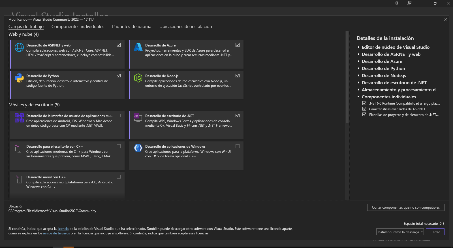This screenshot has height=248, width=453.
Task: Click Instalar durante la descarga button
Action: (398, 232)
